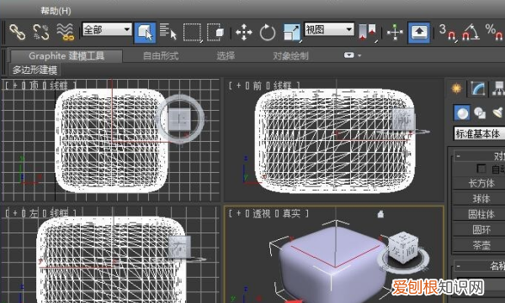Click the ViewCube home icon in perspective viewport
This screenshot has width=505, height=303.
point(380,214)
